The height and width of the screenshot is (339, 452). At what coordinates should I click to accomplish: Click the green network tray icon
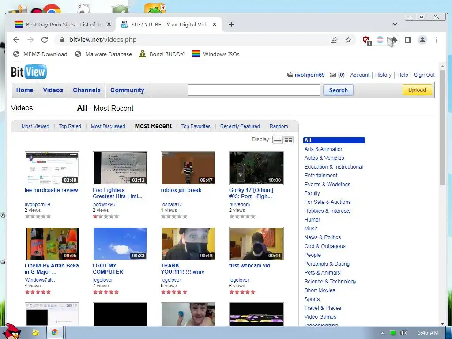[393, 333]
